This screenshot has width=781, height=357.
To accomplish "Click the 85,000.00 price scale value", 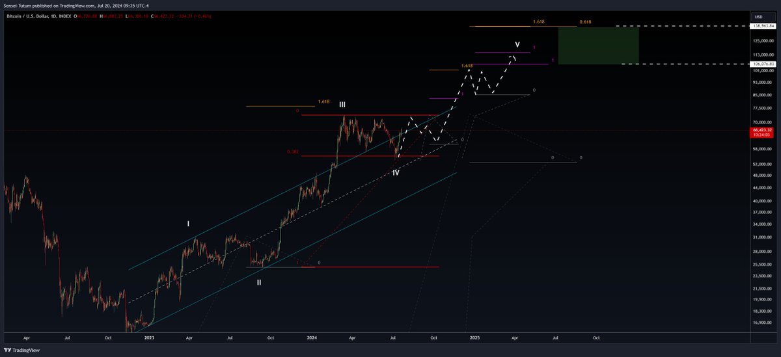I will click(763, 95).
